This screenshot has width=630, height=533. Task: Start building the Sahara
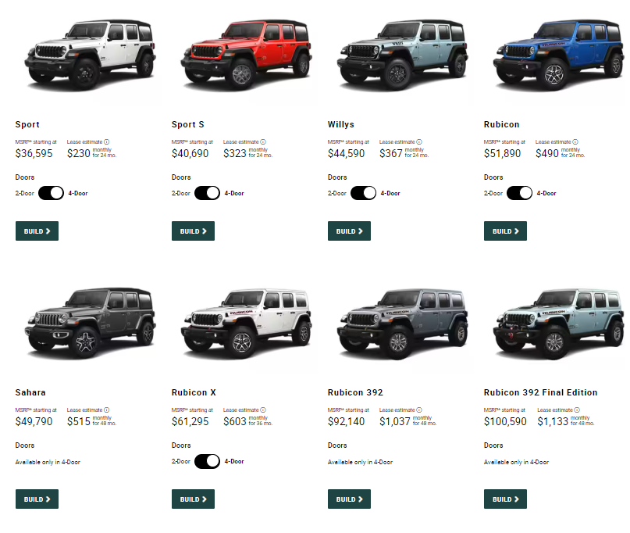37,499
